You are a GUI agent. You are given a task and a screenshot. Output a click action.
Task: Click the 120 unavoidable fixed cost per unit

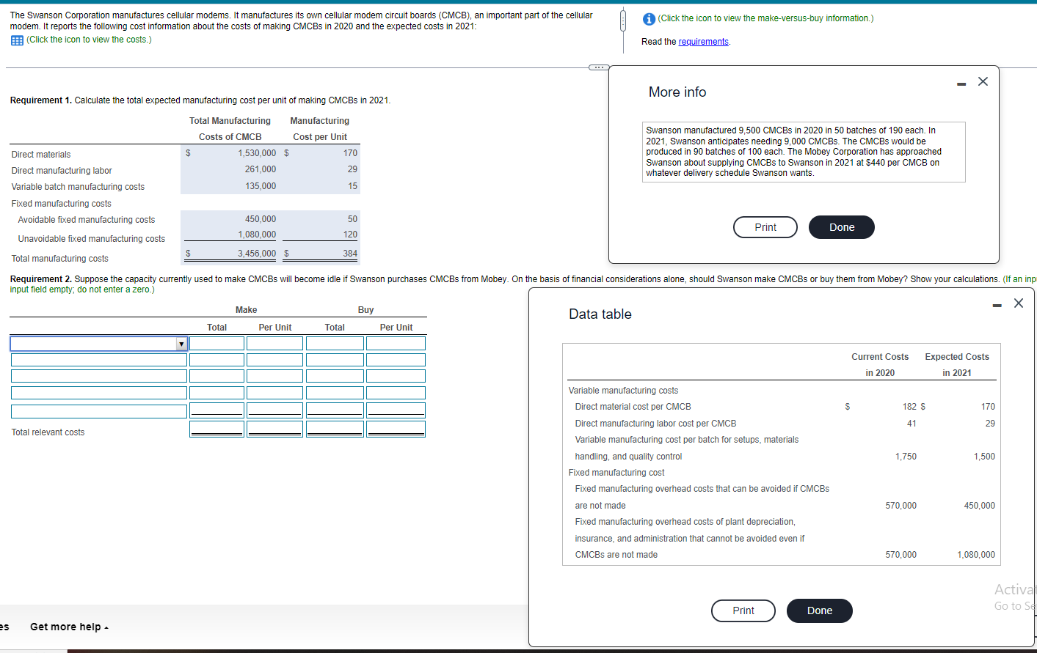click(350, 235)
